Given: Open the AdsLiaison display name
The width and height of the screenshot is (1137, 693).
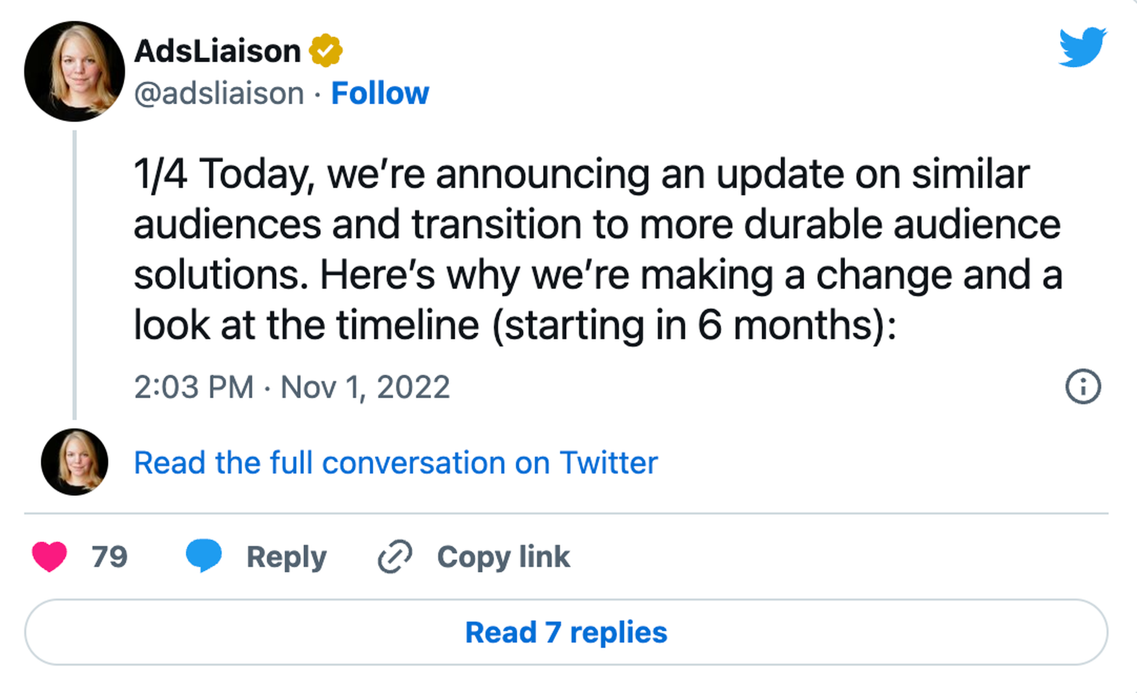Looking at the screenshot, I should tap(218, 51).
